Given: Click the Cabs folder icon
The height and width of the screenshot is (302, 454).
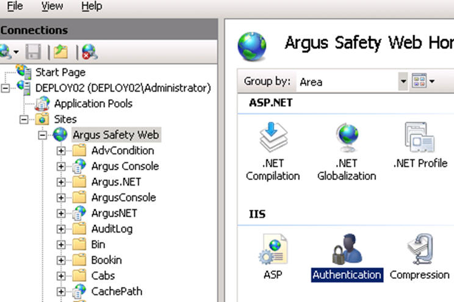Looking at the screenshot, I should 79,275.
